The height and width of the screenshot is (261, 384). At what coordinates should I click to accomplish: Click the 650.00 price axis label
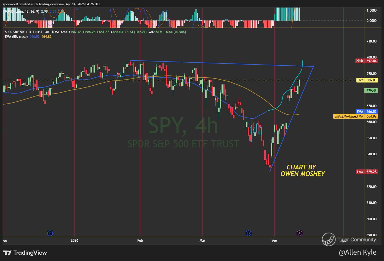pos(371,138)
